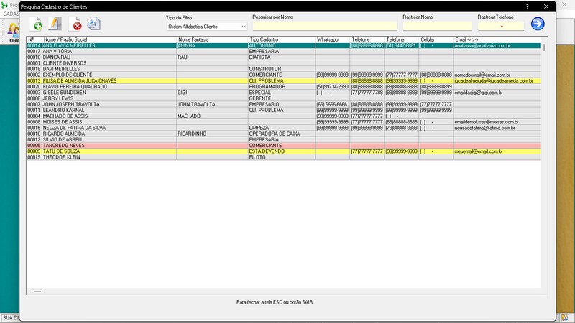Select the EXEMPLO DE CLIENTE row
This screenshot has width=575, height=323.
click(283, 75)
